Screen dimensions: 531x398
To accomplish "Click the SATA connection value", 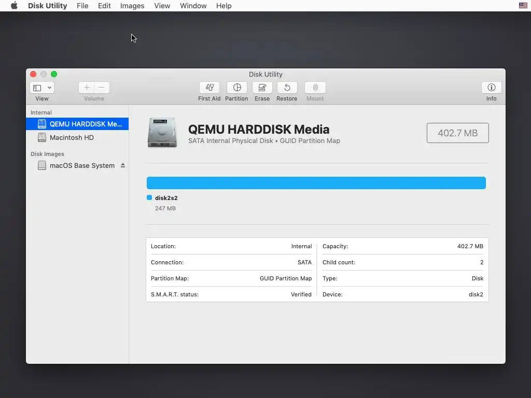I will coord(304,262).
